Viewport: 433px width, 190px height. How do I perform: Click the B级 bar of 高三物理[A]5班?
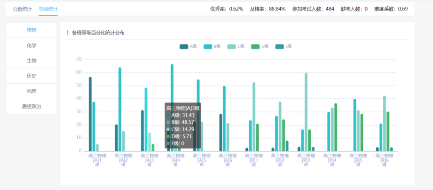pyautogui.click(x=198, y=115)
